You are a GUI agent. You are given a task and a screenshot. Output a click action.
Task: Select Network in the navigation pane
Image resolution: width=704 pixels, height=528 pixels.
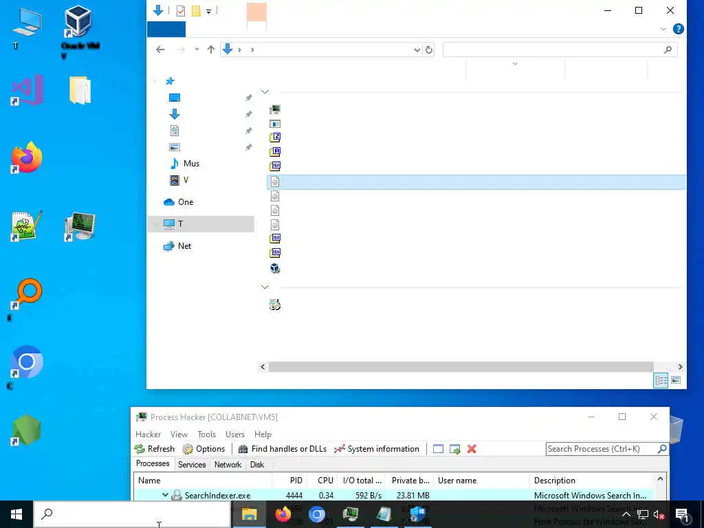pyautogui.click(x=177, y=245)
